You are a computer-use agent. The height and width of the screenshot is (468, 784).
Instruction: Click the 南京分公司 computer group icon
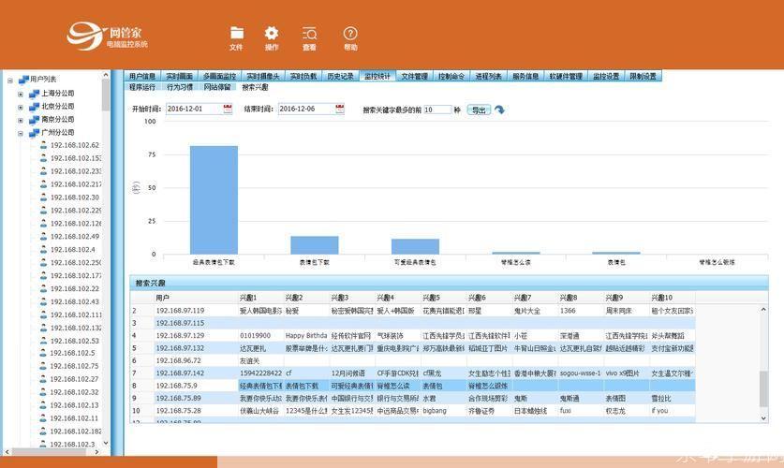tap(34, 120)
